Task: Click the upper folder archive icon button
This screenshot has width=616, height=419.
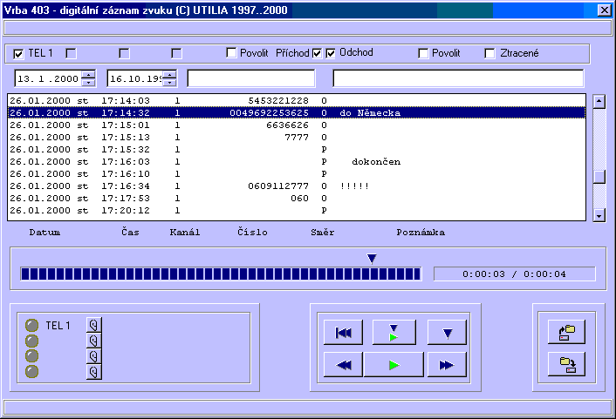Action: 566,332
